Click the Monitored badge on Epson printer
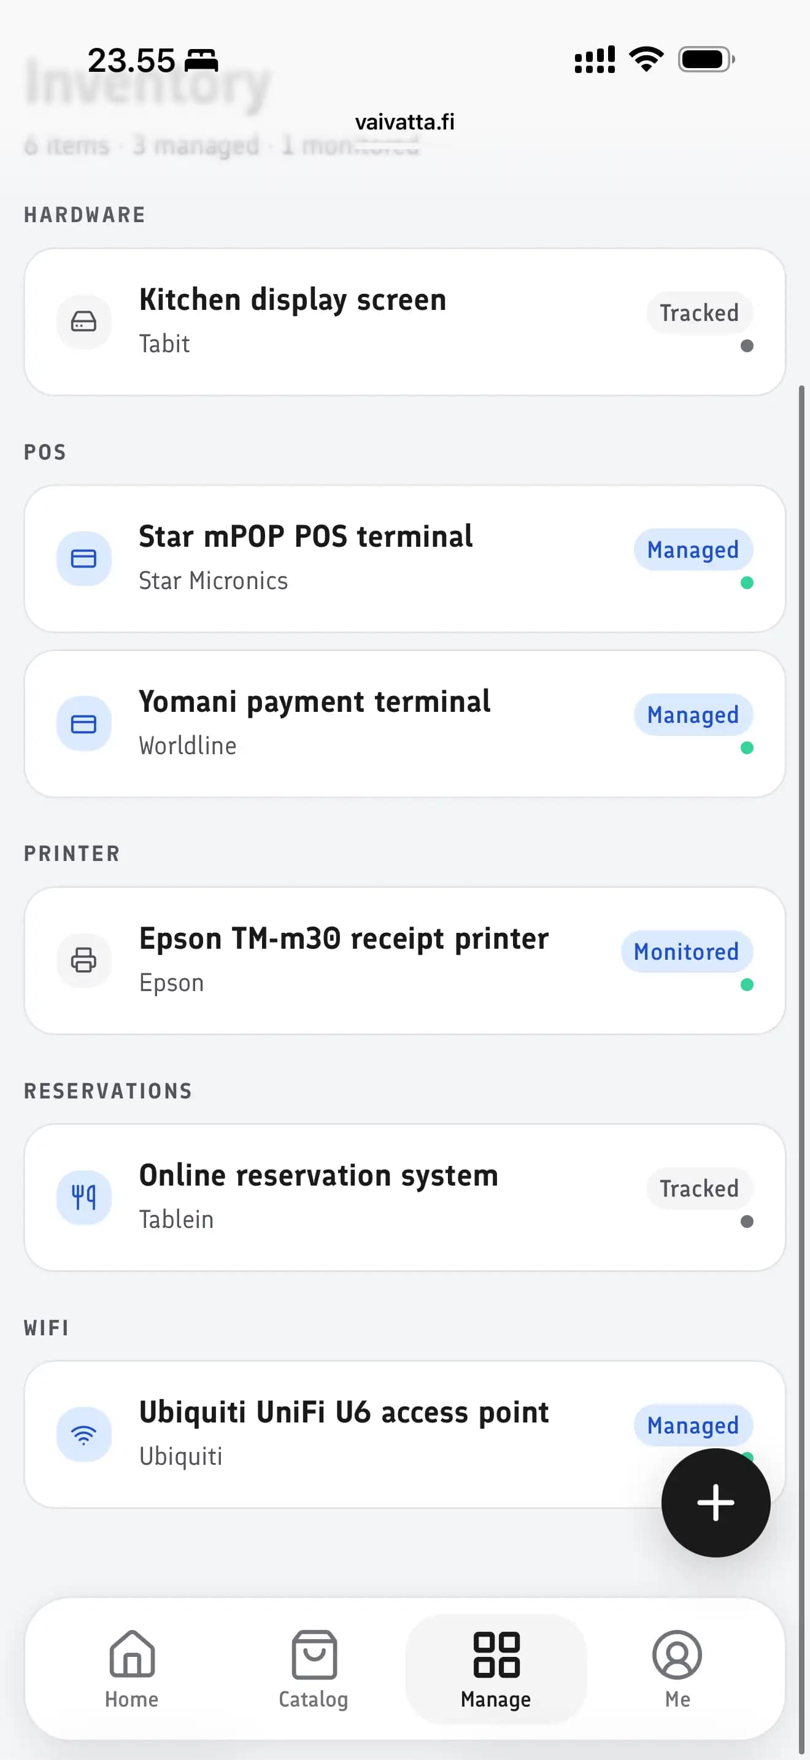The width and height of the screenshot is (810, 1760). (x=687, y=951)
